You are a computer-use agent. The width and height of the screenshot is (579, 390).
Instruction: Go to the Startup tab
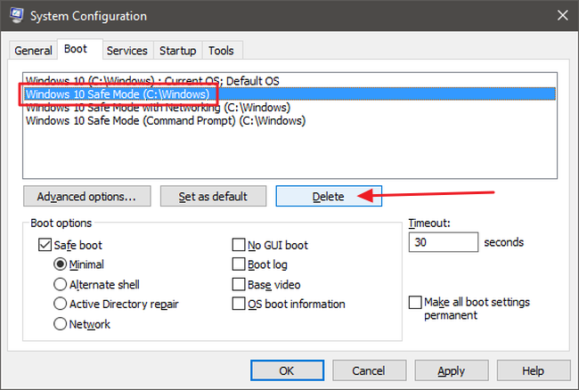(x=178, y=51)
